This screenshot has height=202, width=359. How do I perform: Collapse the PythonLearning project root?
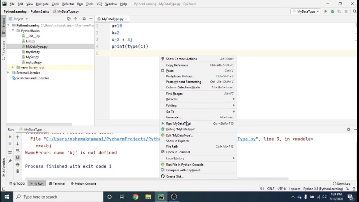(x=9, y=26)
